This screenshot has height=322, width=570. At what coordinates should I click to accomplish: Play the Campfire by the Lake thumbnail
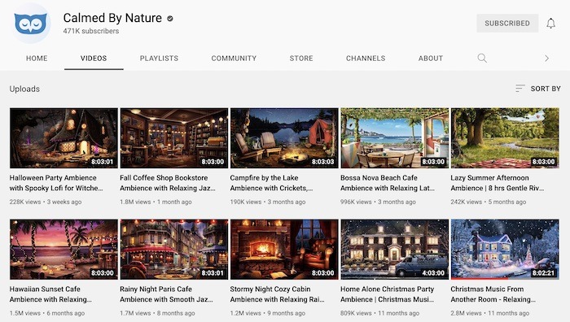coord(284,138)
